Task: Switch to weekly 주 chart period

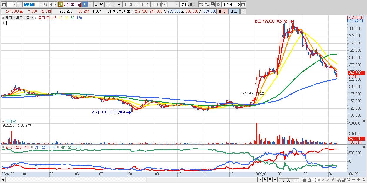Action: pos(90,4)
